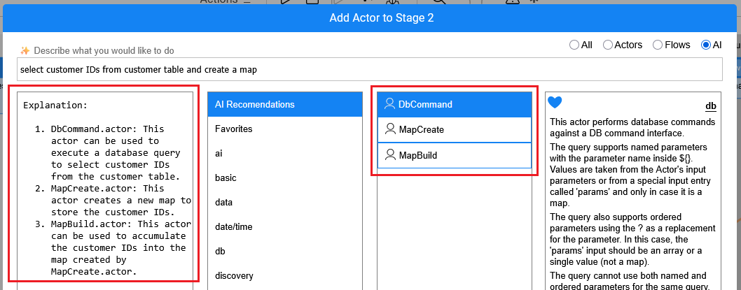This screenshot has width=741, height=290.
Task: Choose the MapBuild actor entry
Action: pos(417,155)
